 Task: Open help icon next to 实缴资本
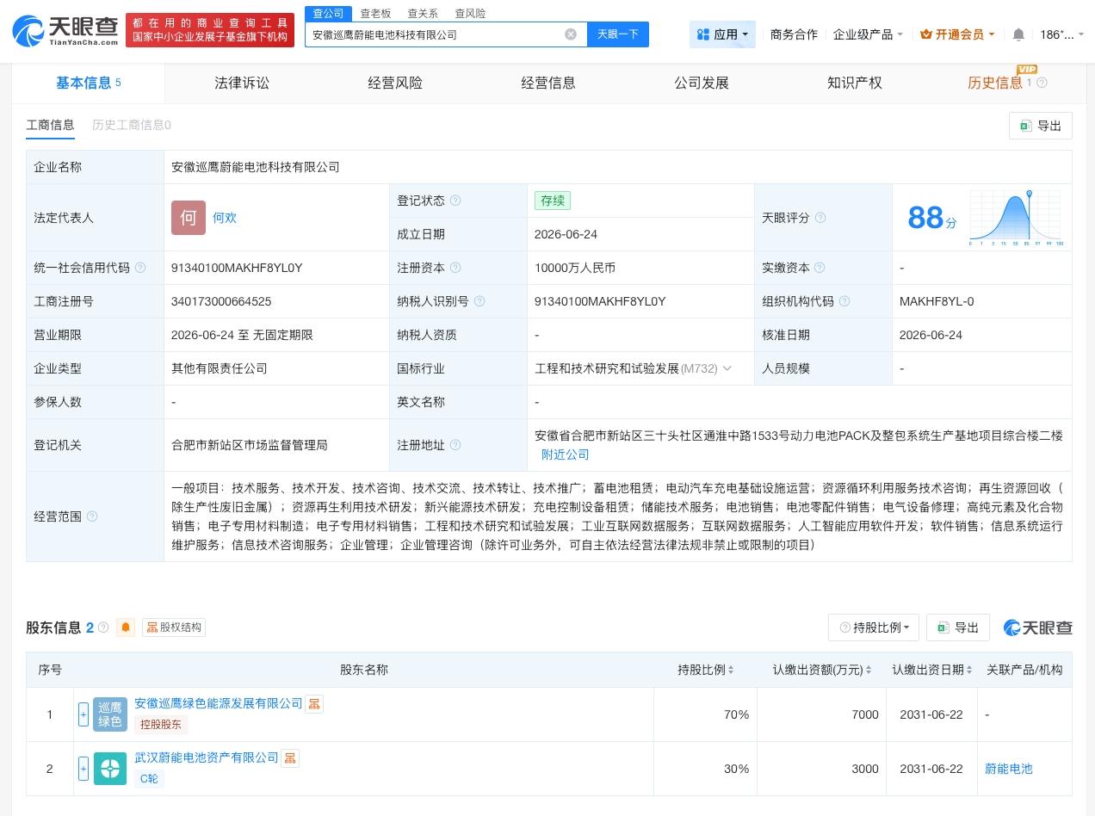tap(820, 268)
